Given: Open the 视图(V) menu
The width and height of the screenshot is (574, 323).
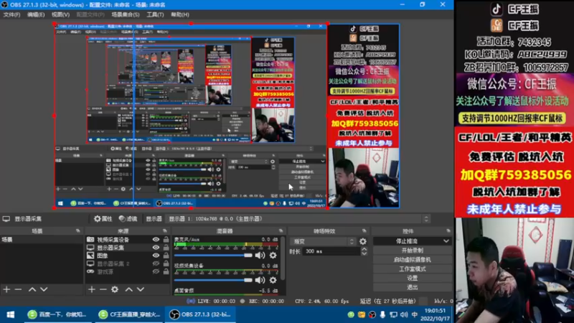Looking at the screenshot, I should click(60, 14).
